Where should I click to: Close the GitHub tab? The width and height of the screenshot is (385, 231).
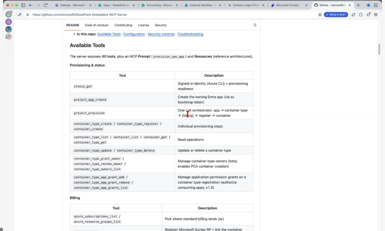click(349, 5)
